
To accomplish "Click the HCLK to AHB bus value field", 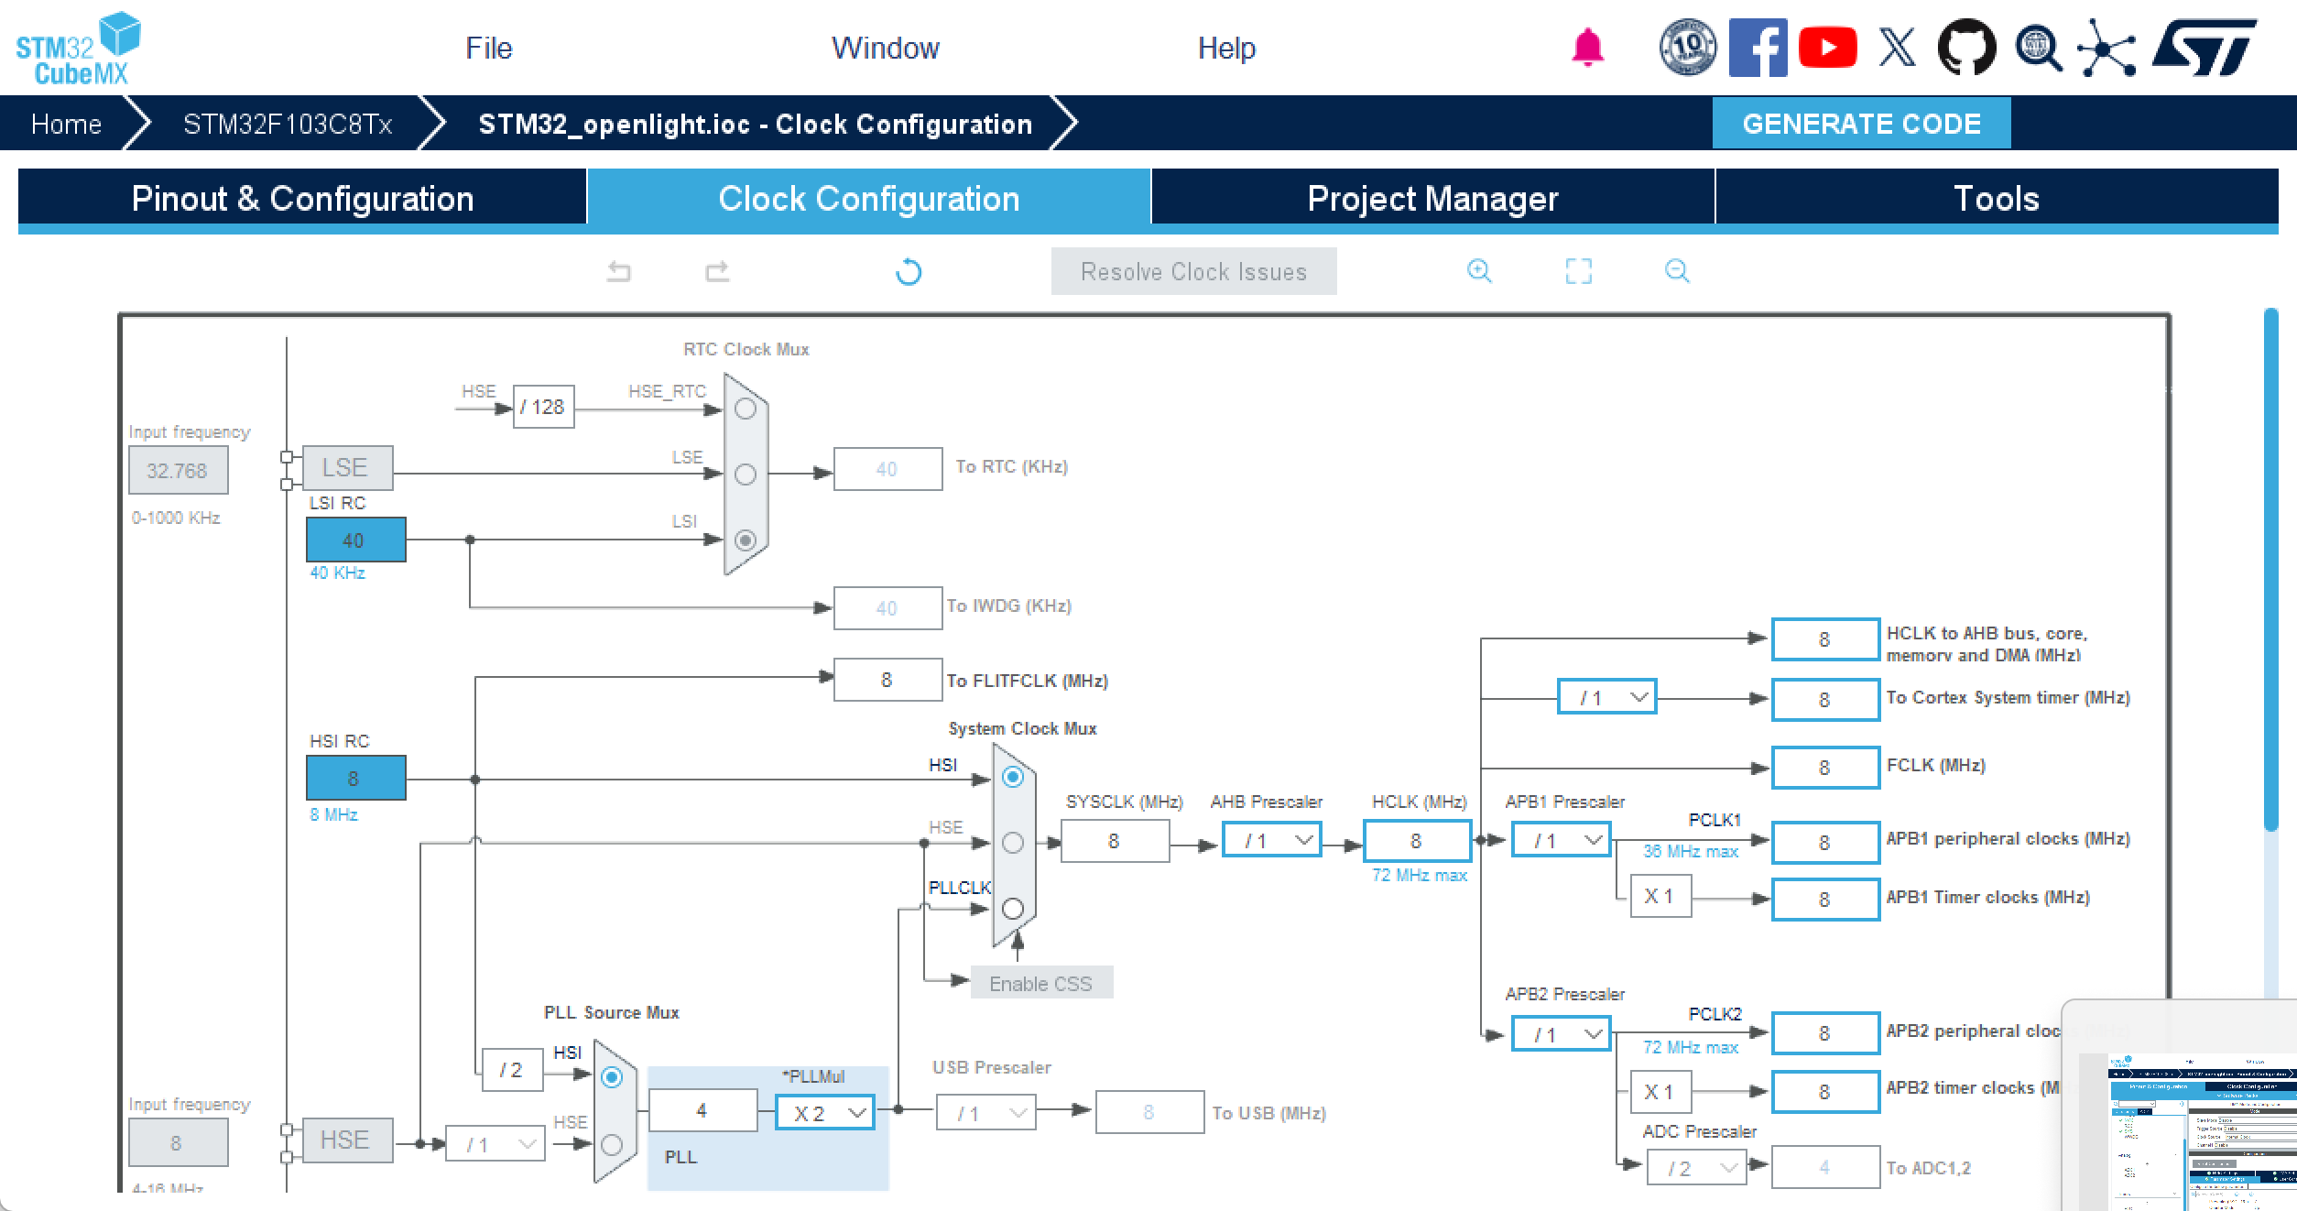I will tap(1825, 639).
